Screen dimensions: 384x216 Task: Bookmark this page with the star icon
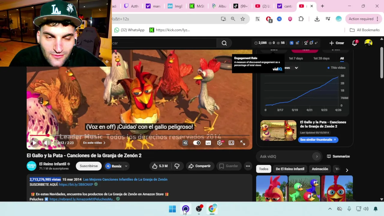point(243,19)
